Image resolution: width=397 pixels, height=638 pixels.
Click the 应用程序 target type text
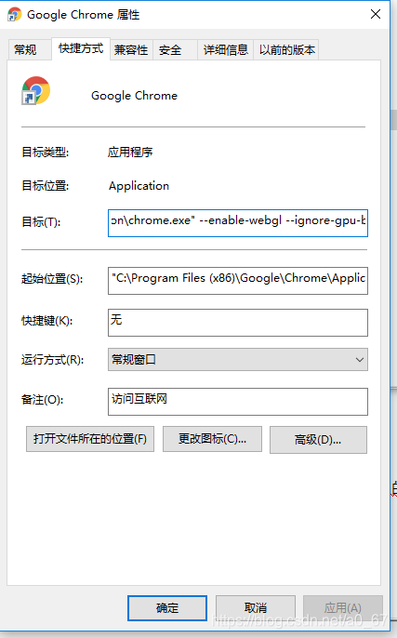pyautogui.click(x=130, y=153)
